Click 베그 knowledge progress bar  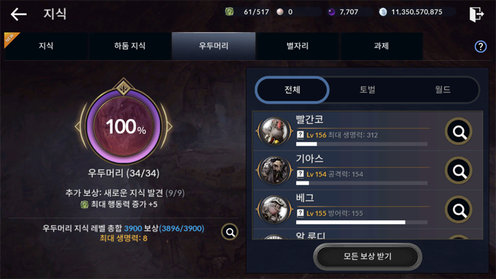(x=361, y=223)
